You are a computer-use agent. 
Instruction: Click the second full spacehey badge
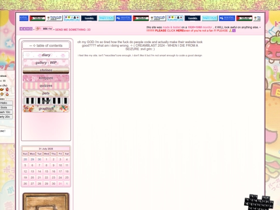click(227, 18)
